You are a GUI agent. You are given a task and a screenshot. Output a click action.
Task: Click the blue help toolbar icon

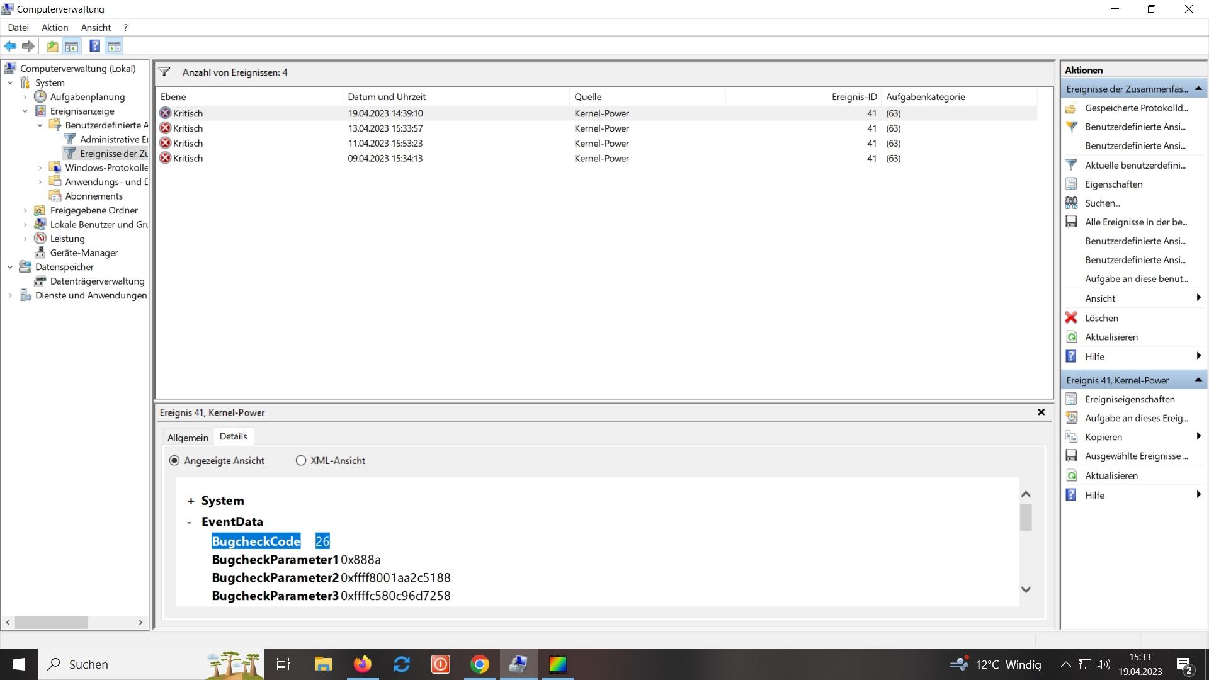pyautogui.click(x=94, y=46)
